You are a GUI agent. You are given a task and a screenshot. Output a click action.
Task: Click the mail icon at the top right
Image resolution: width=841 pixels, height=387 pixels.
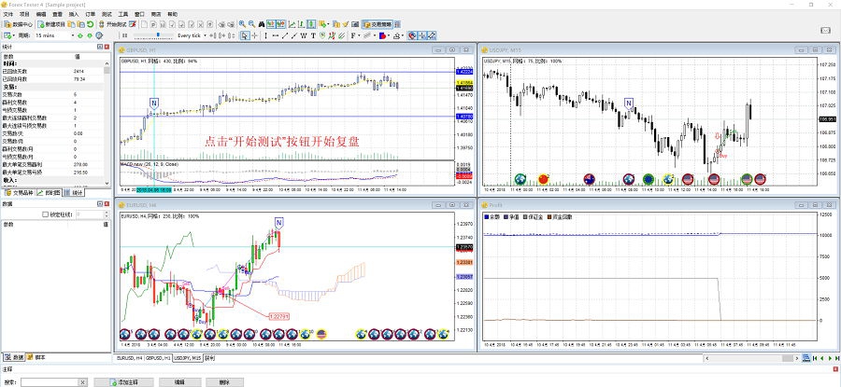pyautogui.click(x=826, y=31)
